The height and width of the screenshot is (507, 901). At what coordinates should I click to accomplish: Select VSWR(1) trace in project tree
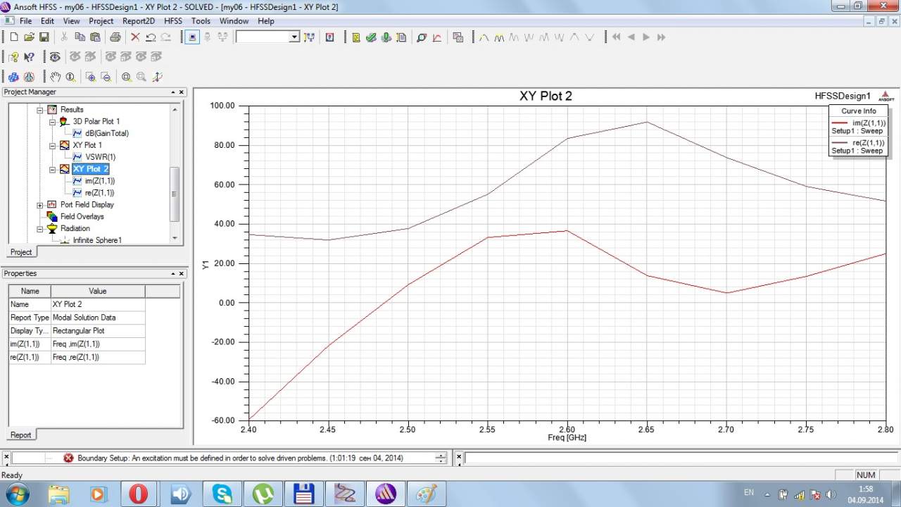pos(100,157)
